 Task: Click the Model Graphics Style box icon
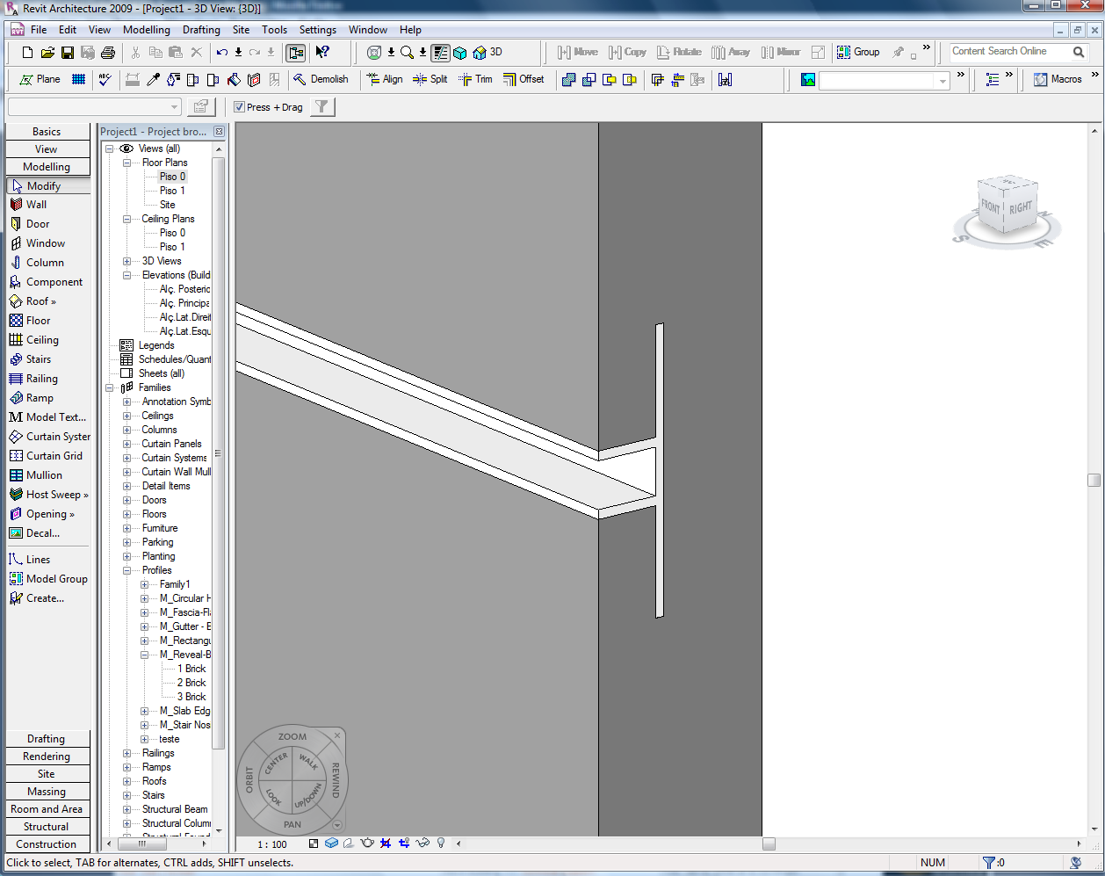point(331,843)
